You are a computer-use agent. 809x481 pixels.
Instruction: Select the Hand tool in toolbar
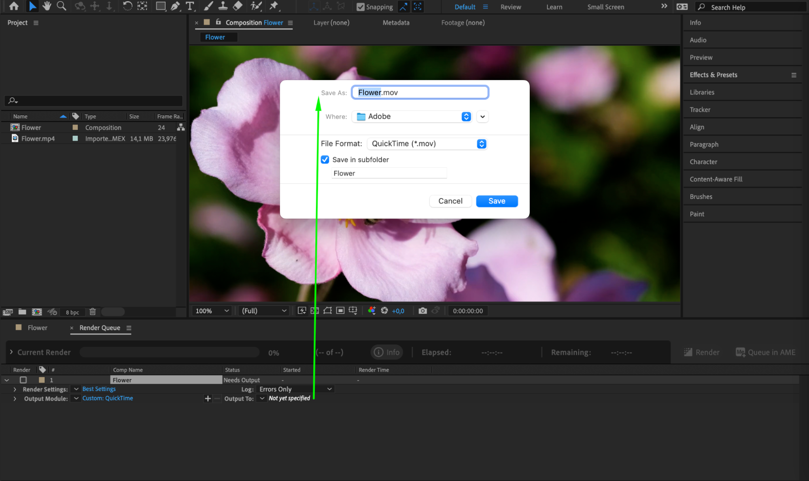click(47, 6)
